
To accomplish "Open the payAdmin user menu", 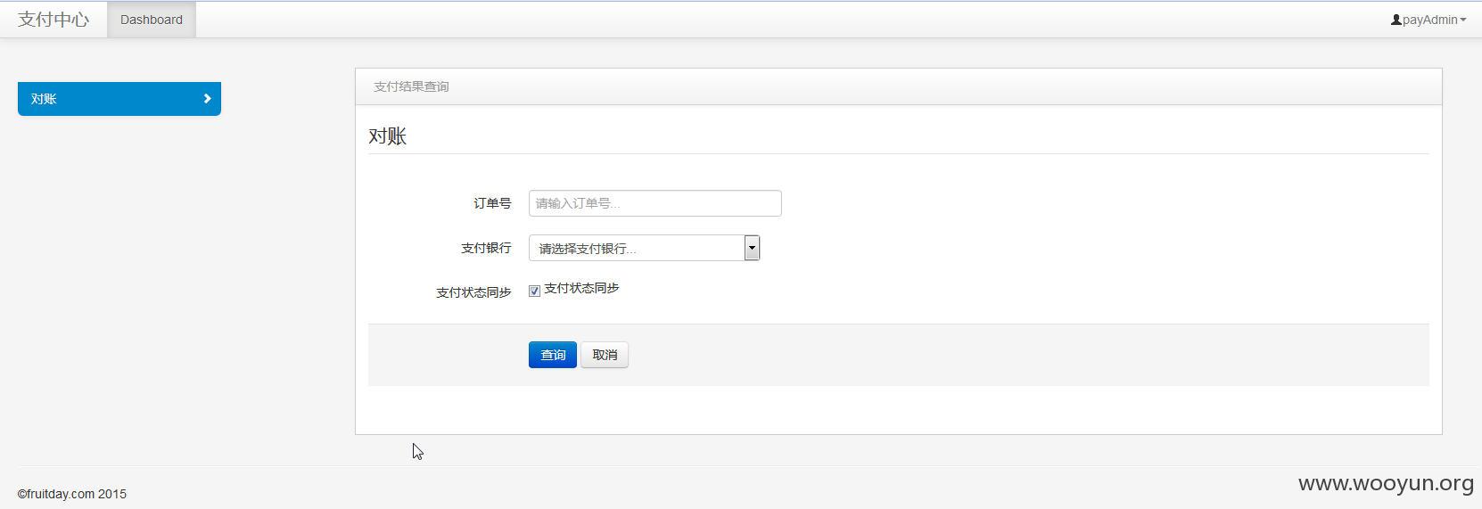I will 1428,20.
